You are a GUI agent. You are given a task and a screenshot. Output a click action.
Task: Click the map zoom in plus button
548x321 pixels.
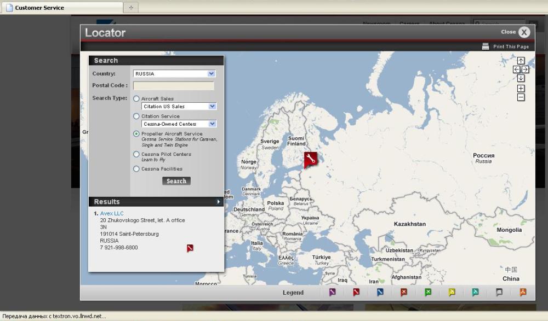tap(521, 89)
